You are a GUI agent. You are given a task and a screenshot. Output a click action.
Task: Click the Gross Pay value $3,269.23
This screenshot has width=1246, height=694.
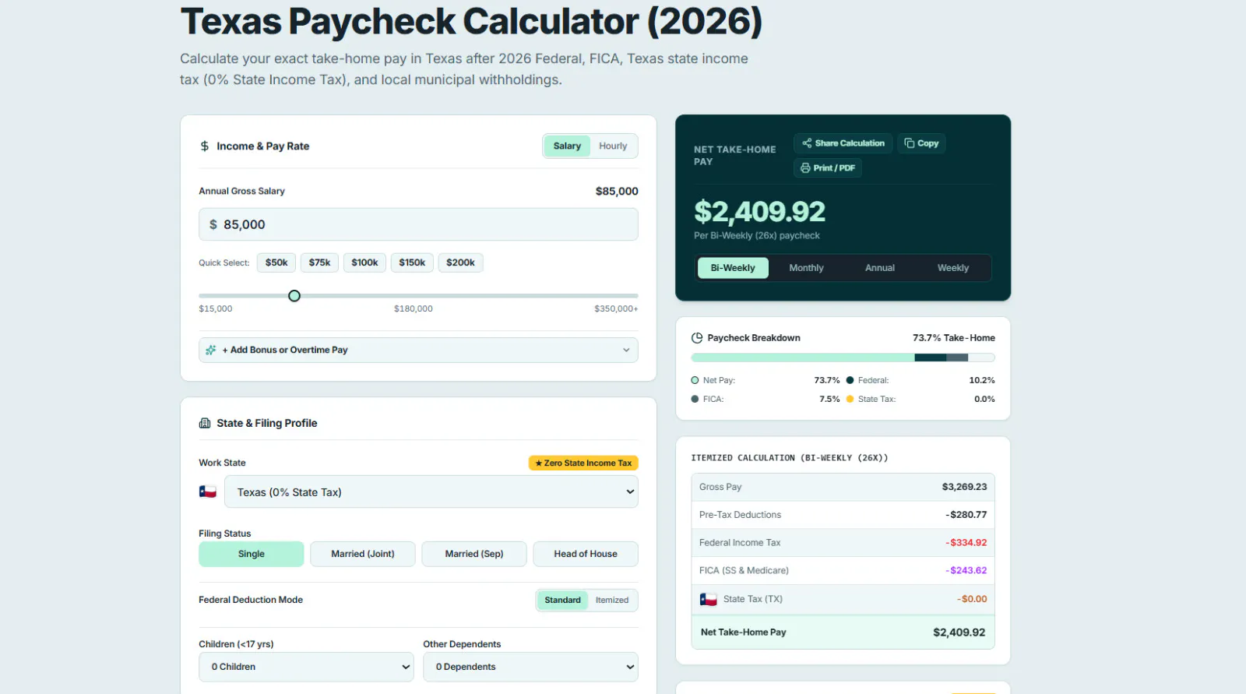point(964,487)
